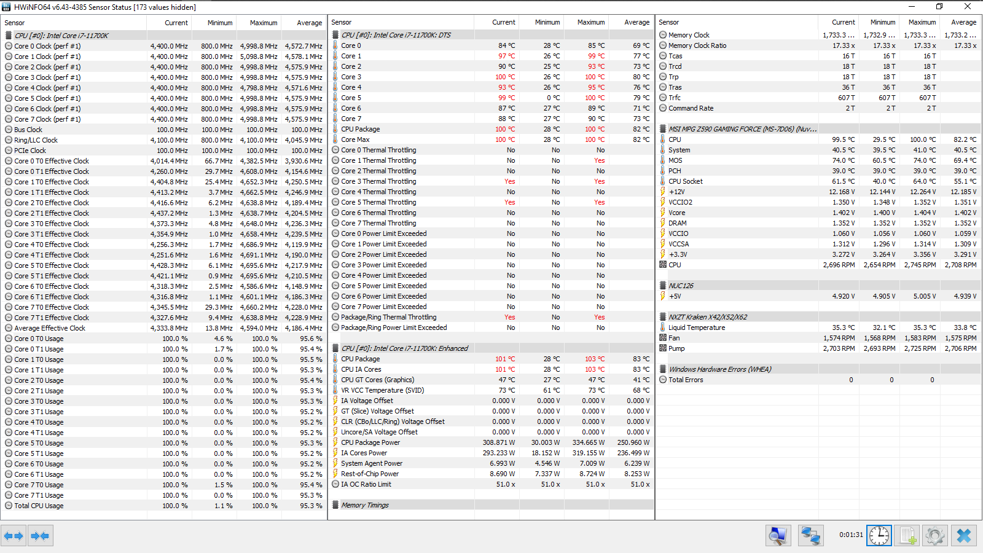Select the Trfc memory timing row
Screen dimensions: 983x553
[x=818, y=98]
